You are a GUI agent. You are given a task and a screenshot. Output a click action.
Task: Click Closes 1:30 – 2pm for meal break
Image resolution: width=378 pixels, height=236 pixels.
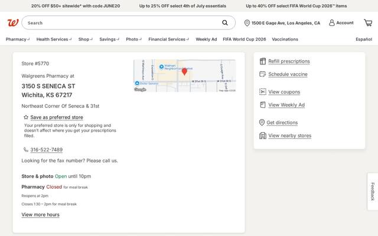[49, 204]
